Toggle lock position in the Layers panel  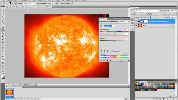[x=148, y=17]
